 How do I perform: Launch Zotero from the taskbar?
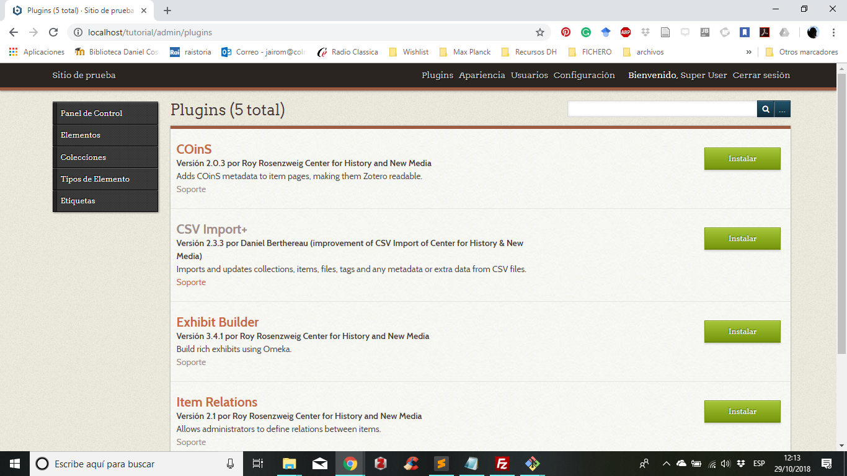pos(380,463)
